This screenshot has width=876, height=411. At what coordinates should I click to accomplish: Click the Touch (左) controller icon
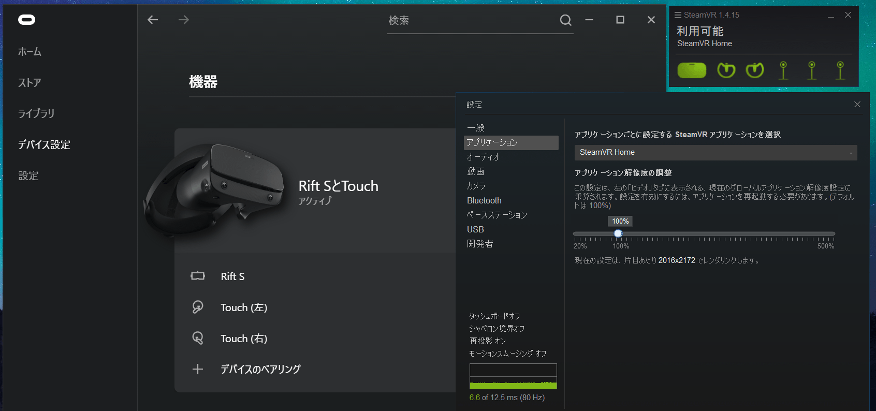[x=198, y=307]
